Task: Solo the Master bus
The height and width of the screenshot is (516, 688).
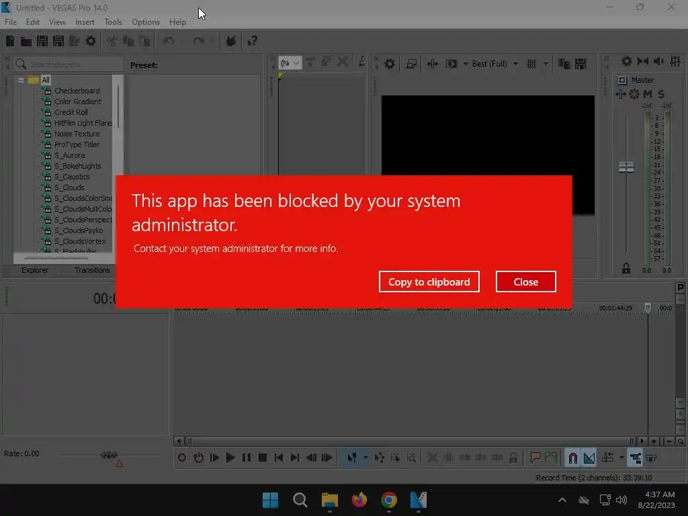Action: (x=661, y=94)
